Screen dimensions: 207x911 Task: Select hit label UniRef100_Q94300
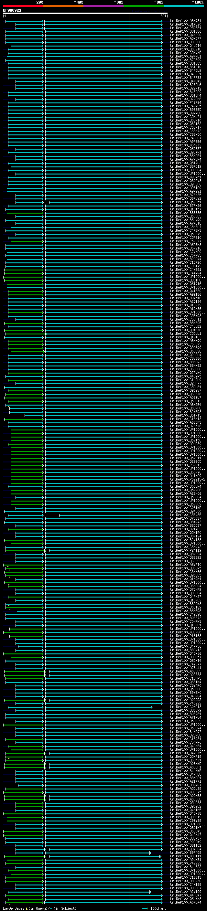[186, 511]
